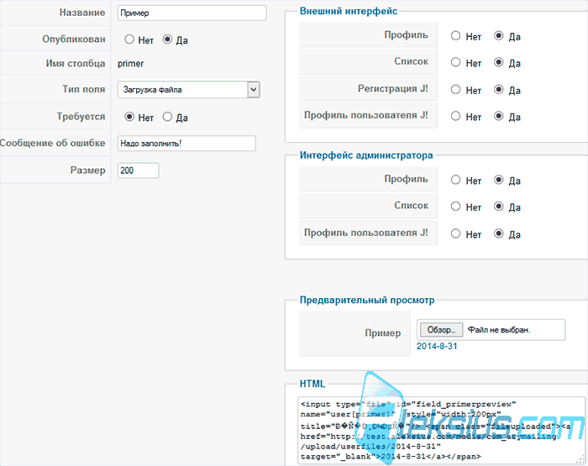Click the Размер field containing 200
Screen dimensions: 588x466
pos(138,170)
